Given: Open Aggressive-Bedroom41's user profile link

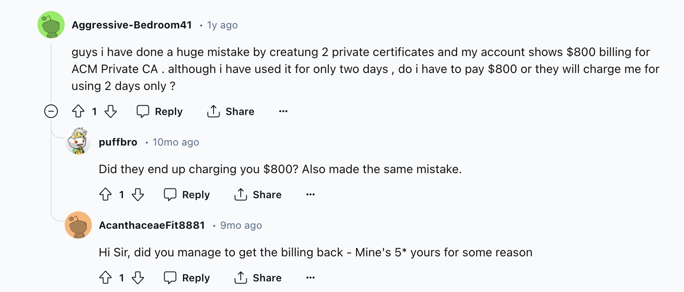Looking at the screenshot, I should [132, 25].
